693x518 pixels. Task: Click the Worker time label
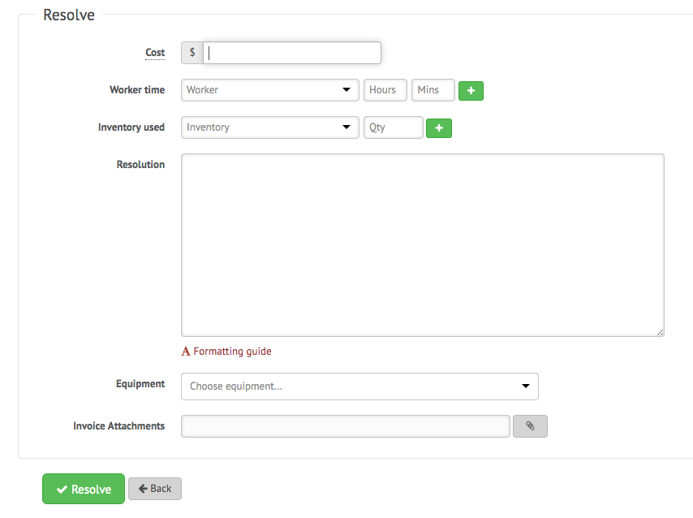pyautogui.click(x=137, y=90)
